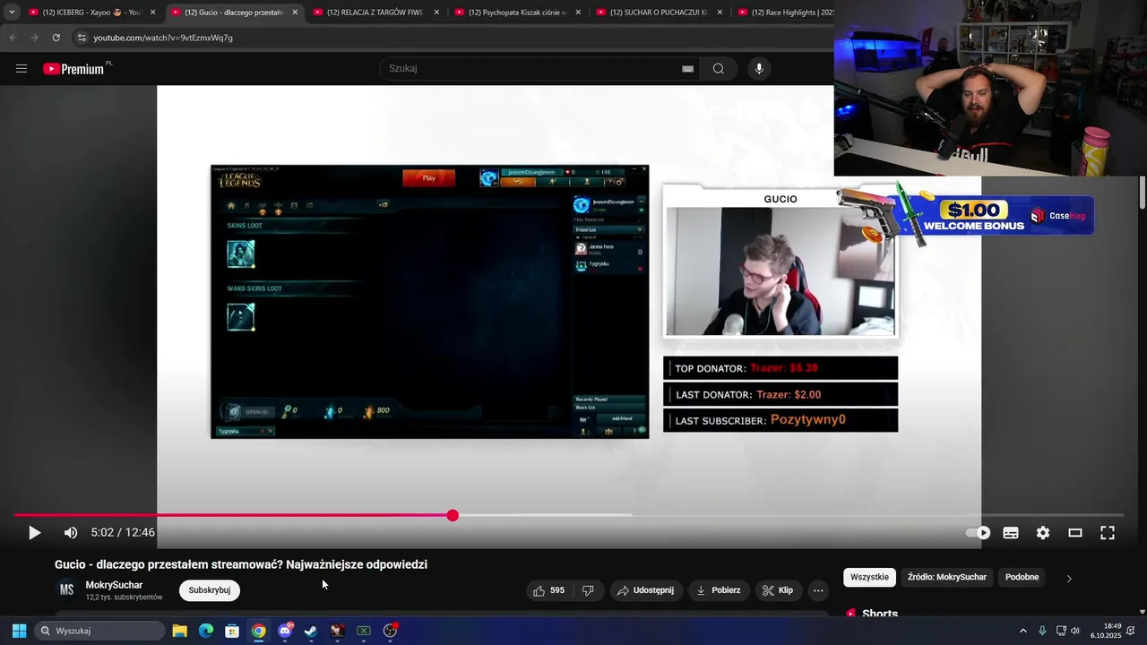This screenshot has width=1147, height=645.
Task: Expand filter chips with right chevron
Action: 1068,578
